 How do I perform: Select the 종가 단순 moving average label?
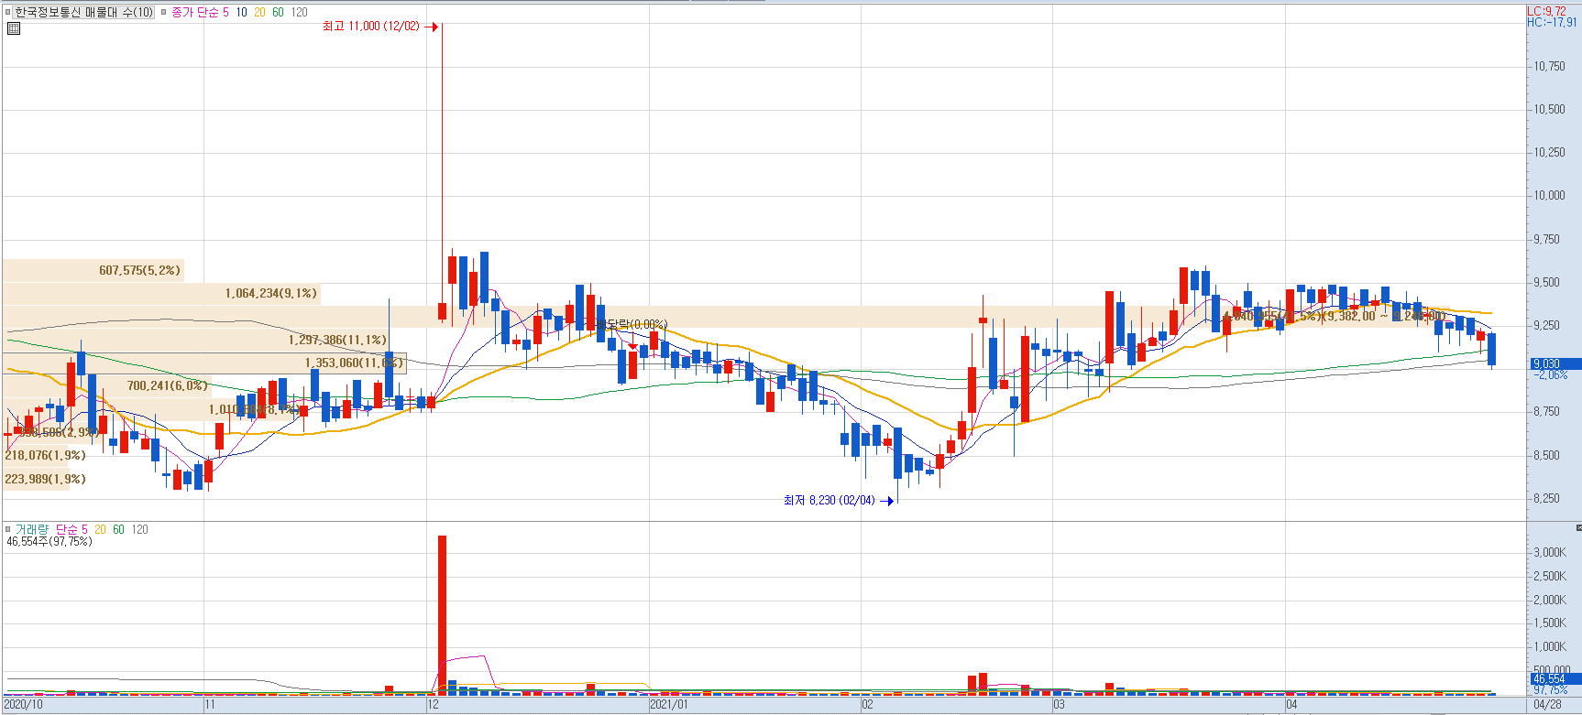click(195, 12)
